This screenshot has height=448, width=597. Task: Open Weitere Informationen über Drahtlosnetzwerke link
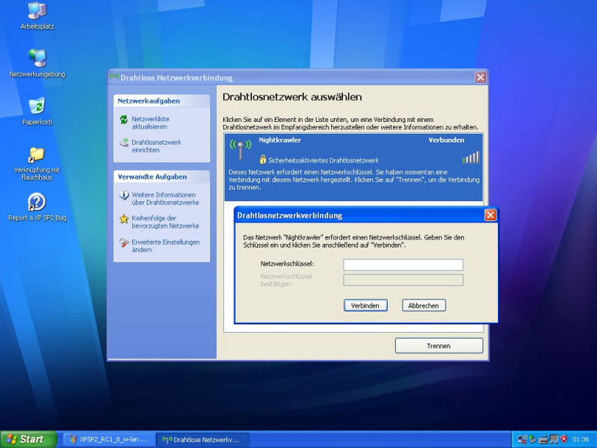pos(165,198)
